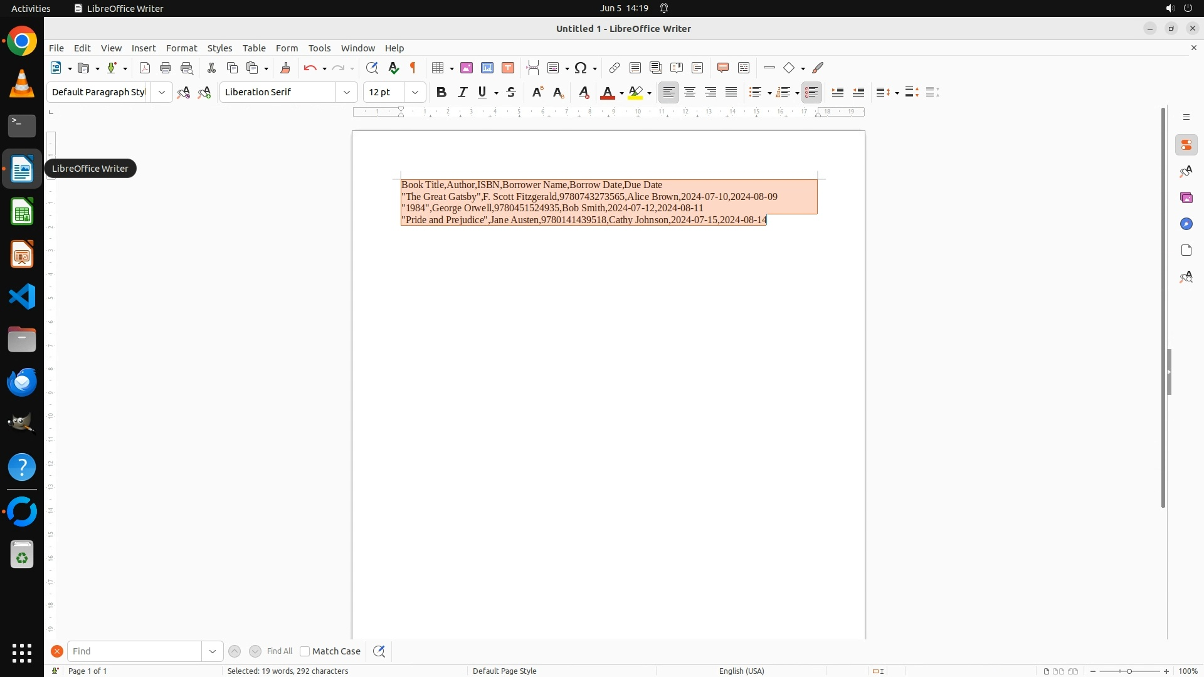Open the font size dropdown list
The height and width of the screenshot is (677, 1204).
415,92
